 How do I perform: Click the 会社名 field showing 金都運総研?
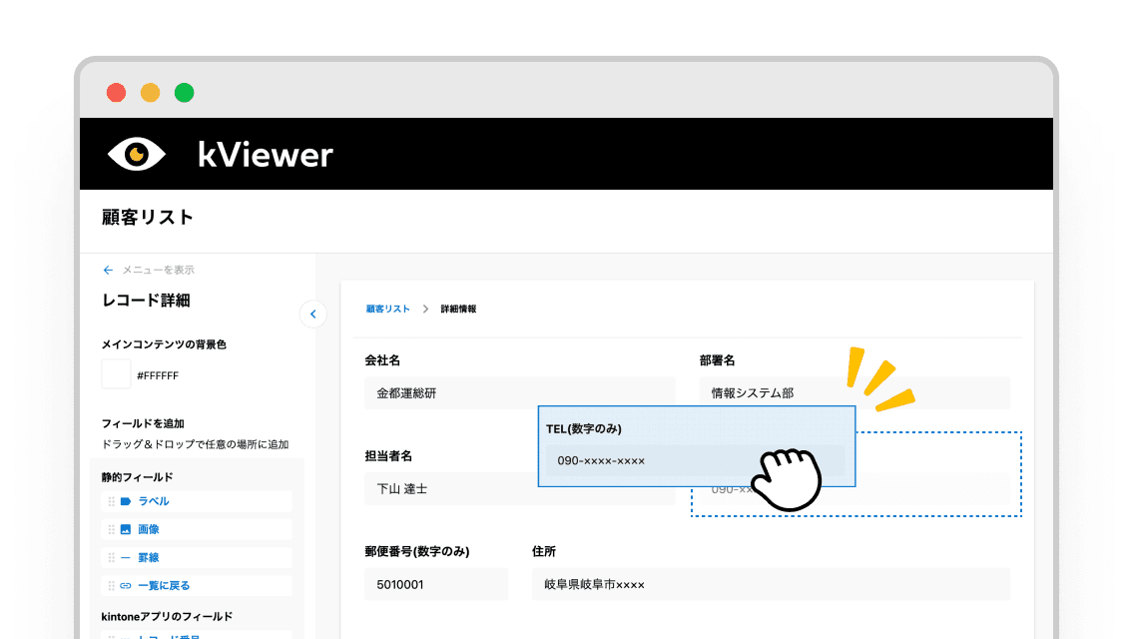point(519,393)
